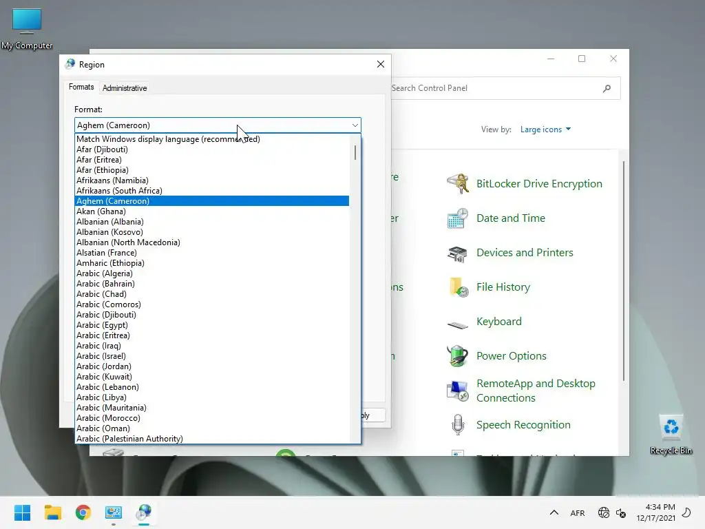The image size is (705, 529).
Task: Open Power Options link
Action: point(512,356)
